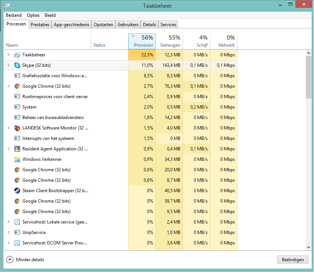Click the Beëindigen button
314x272 pixels.
pos(293,260)
